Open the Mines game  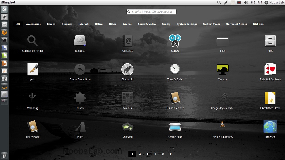pyautogui.click(x=80, y=98)
